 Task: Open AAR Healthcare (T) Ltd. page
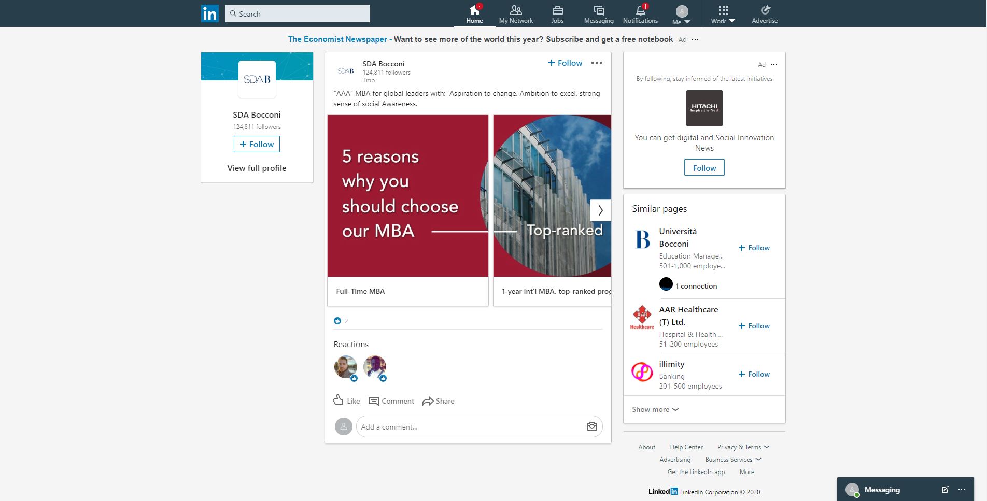(x=688, y=316)
